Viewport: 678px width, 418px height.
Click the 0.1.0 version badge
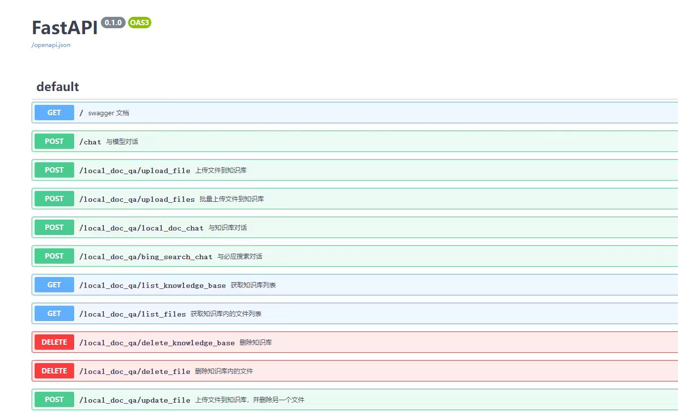[x=113, y=23]
